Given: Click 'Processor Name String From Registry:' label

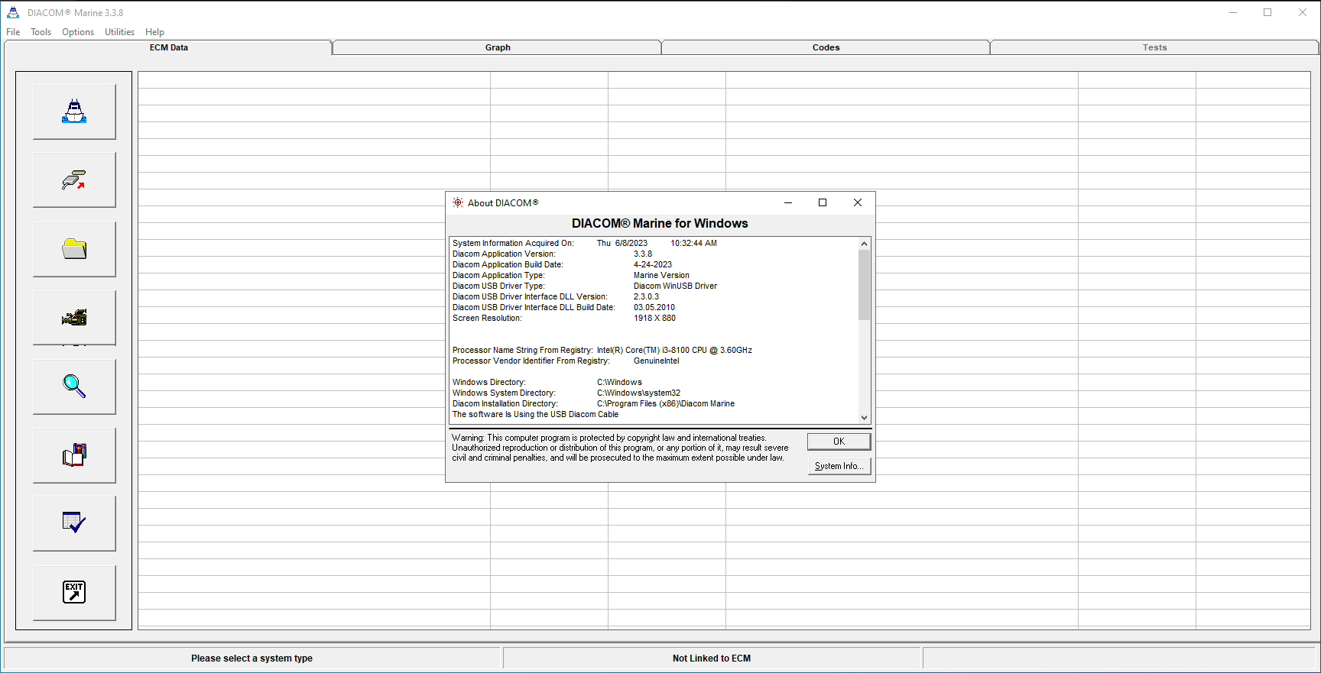Looking at the screenshot, I should point(522,351).
